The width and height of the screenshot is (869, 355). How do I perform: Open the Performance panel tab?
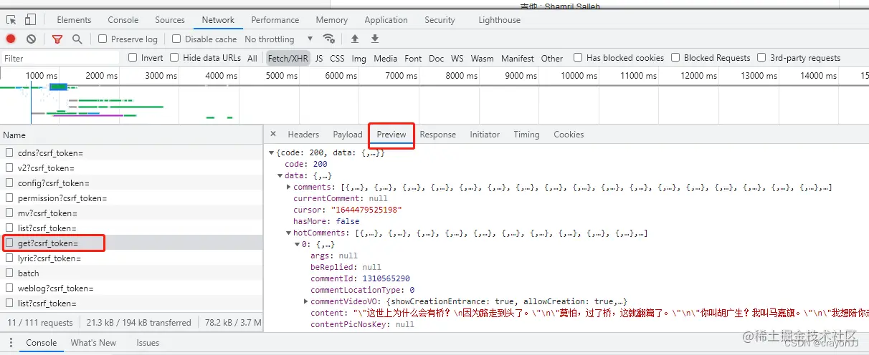click(275, 20)
